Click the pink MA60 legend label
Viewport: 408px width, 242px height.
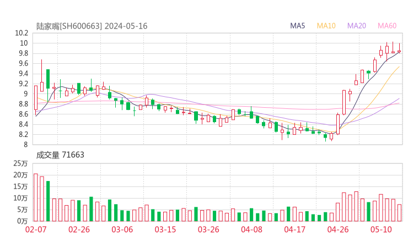(387, 26)
